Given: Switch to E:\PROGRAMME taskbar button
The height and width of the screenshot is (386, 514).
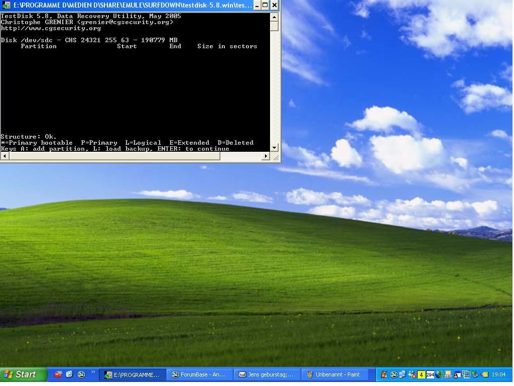Looking at the screenshot, I should pos(132,374).
